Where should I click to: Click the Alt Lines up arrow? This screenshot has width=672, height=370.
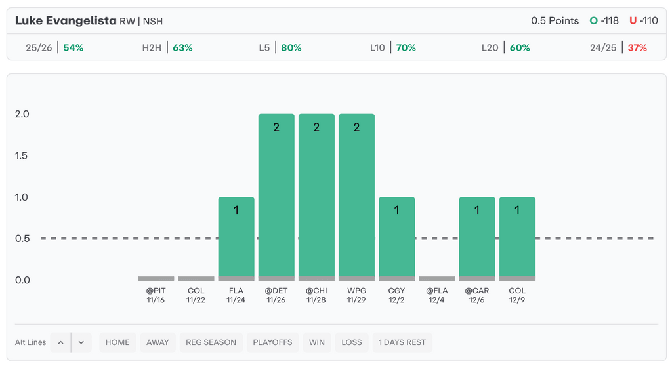click(x=60, y=342)
